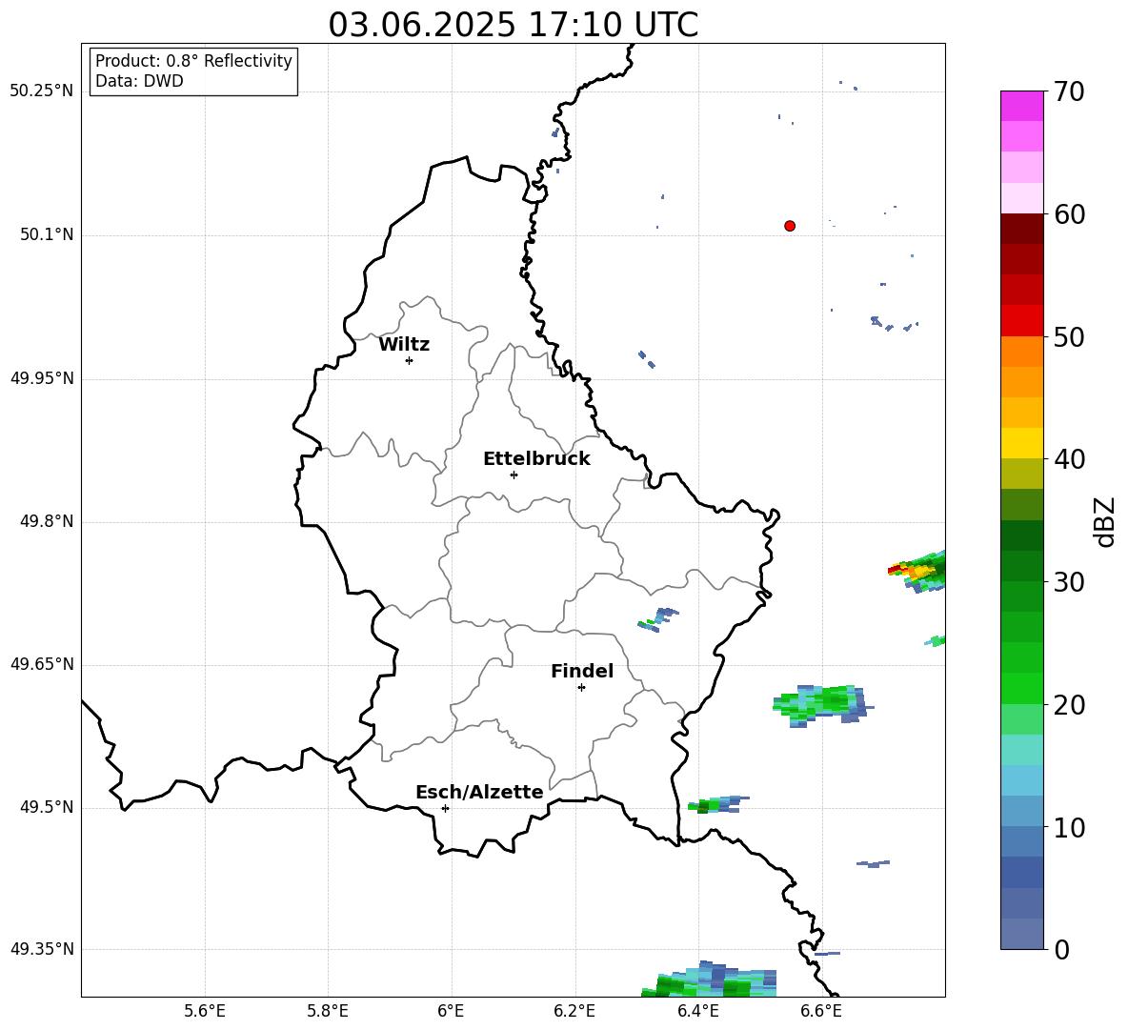Screen dimensions: 1128x1030
Task: Click the 49.8°N latitude tick label
Action: click(x=47, y=521)
